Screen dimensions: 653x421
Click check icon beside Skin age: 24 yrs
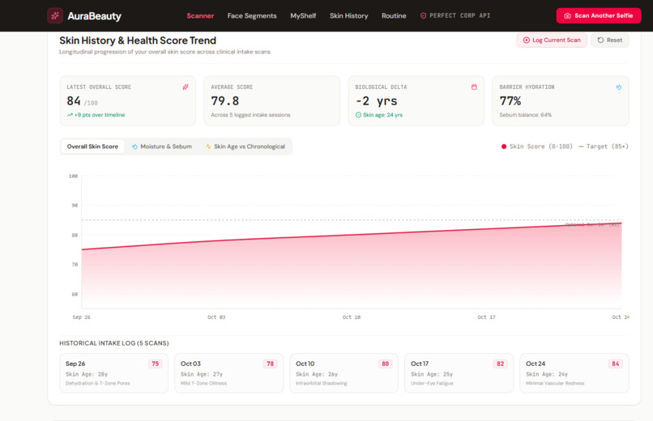[358, 115]
